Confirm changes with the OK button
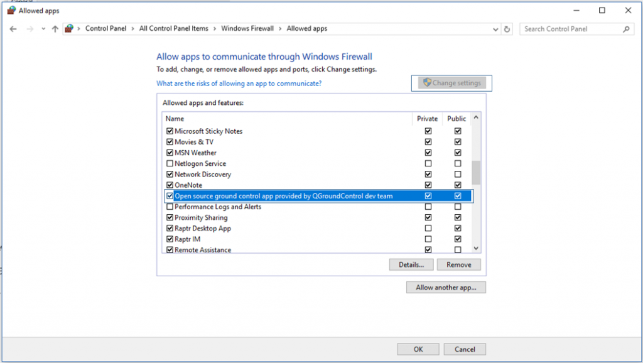Image resolution: width=643 pixels, height=363 pixels. (418, 349)
